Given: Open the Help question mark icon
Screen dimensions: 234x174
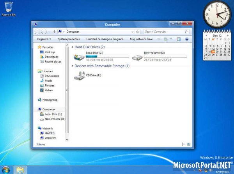Looking at the screenshot, I should pyautogui.click(x=187, y=39).
